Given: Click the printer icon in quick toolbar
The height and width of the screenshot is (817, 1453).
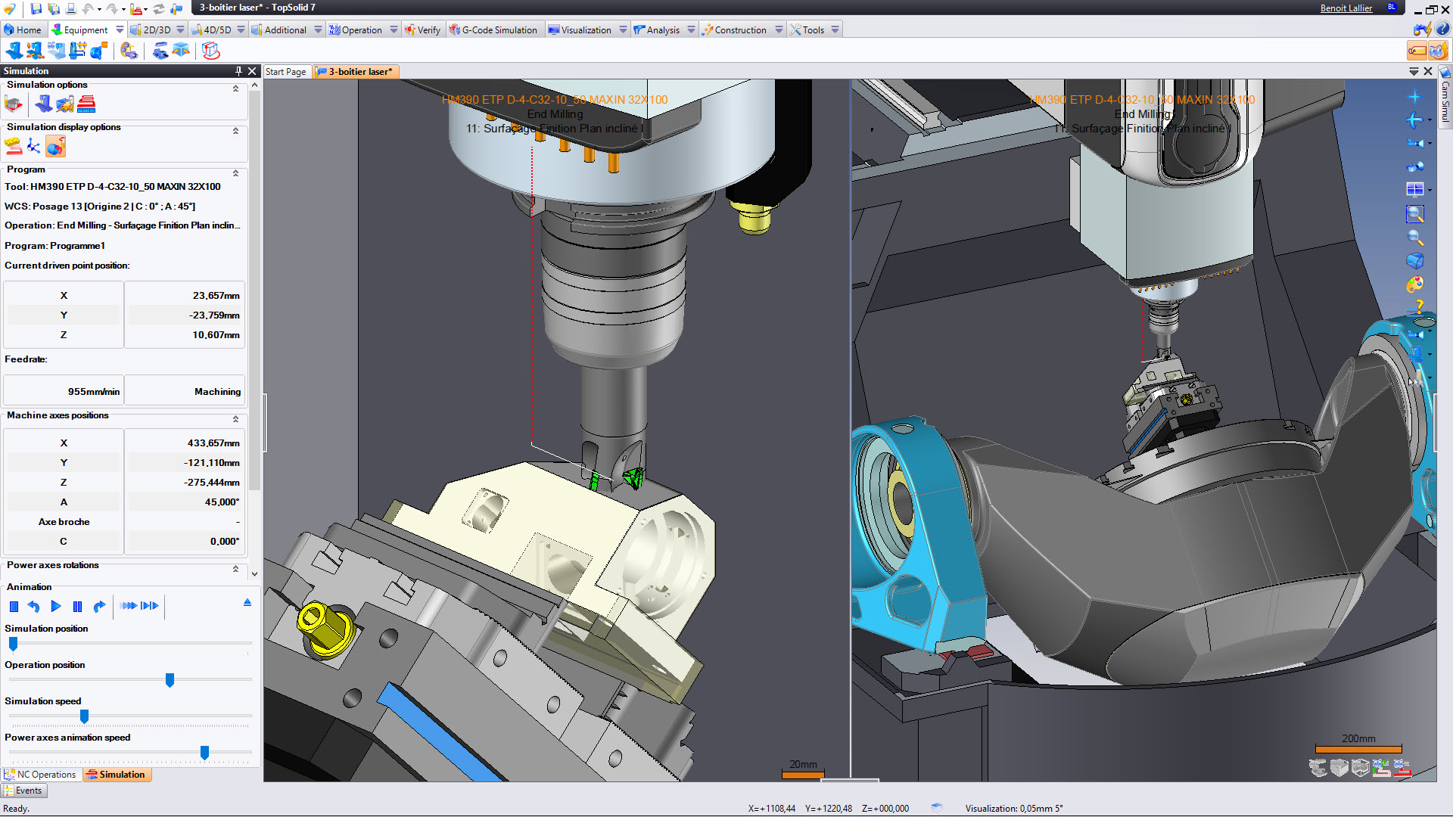Looking at the screenshot, I should pyautogui.click(x=70, y=8).
